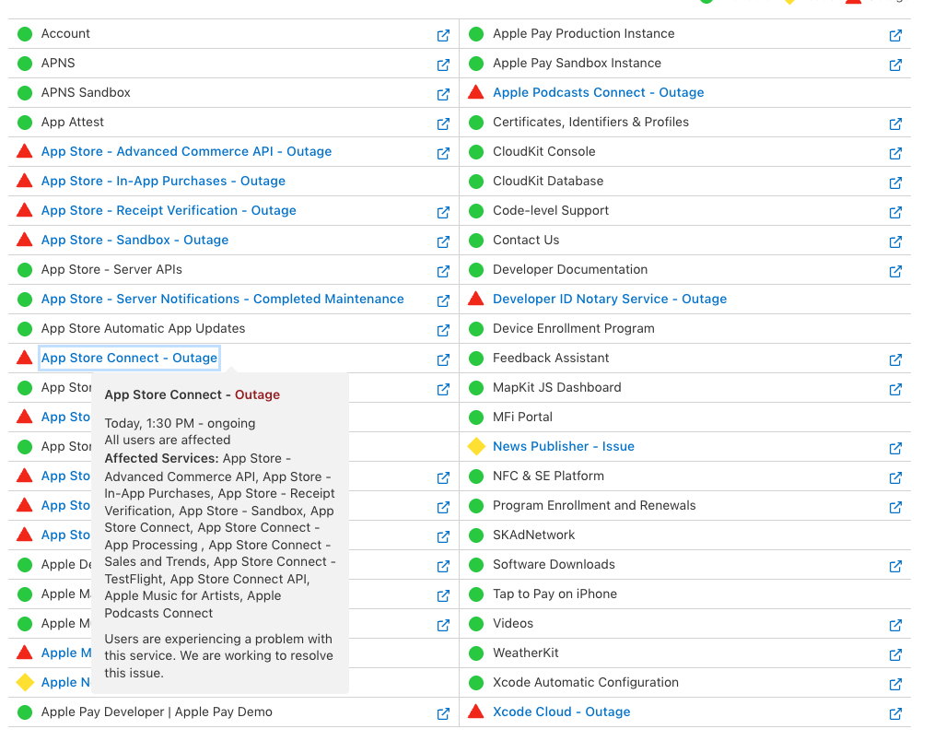934x741 pixels.
Task: Open App Store - Sandbox outage link
Action: pos(134,240)
